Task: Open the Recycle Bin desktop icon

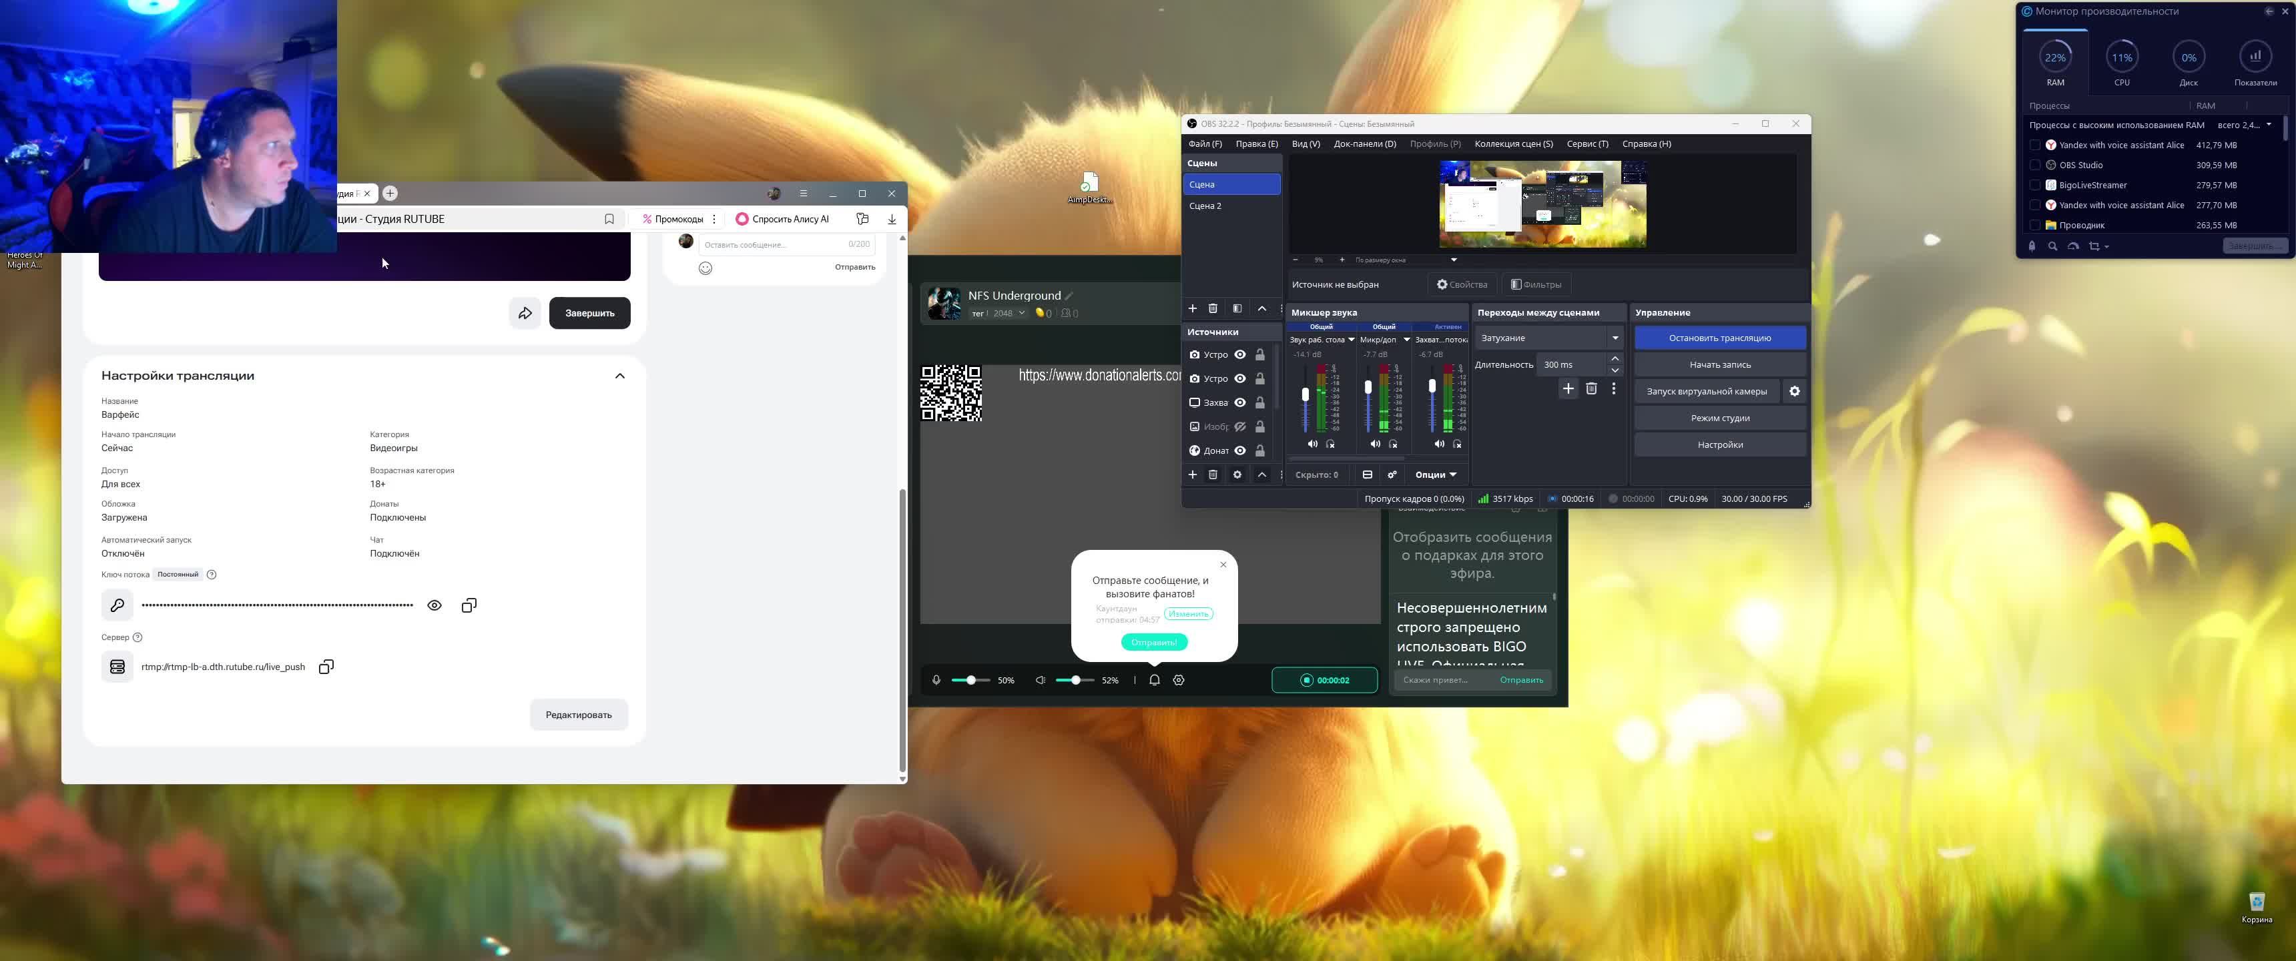Action: pos(2256,907)
